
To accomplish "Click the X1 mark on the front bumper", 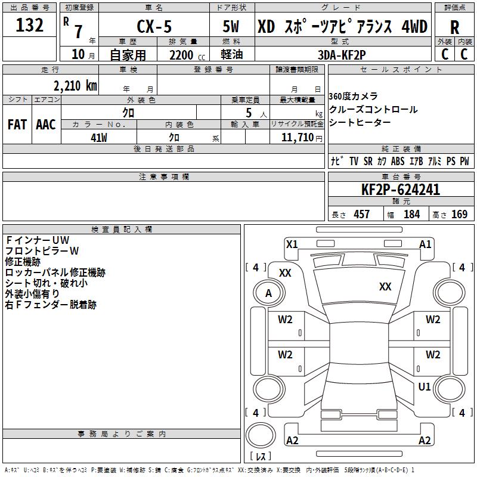I will [292, 244].
